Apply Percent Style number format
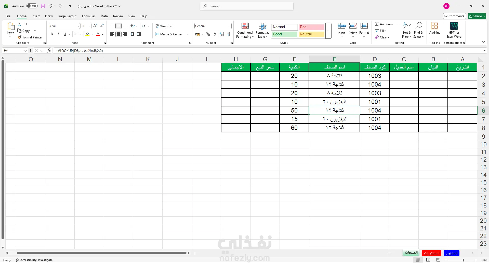The width and height of the screenshot is (489, 263). pos(208,34)
